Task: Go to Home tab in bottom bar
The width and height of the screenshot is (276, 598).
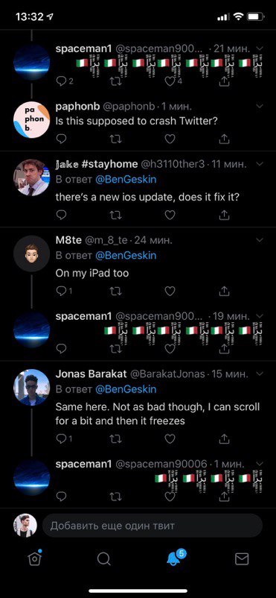Action: pos(35,558)
